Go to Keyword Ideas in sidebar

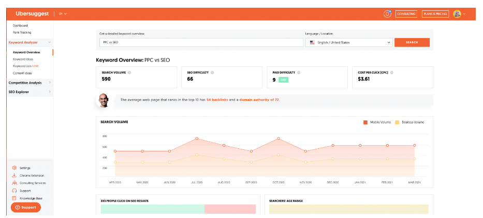[x=22, y=59]
